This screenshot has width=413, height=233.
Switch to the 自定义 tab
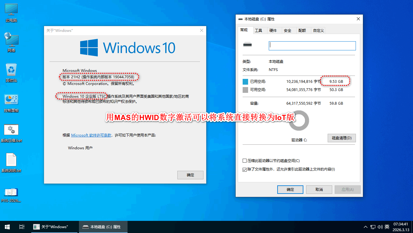[318, 30]
